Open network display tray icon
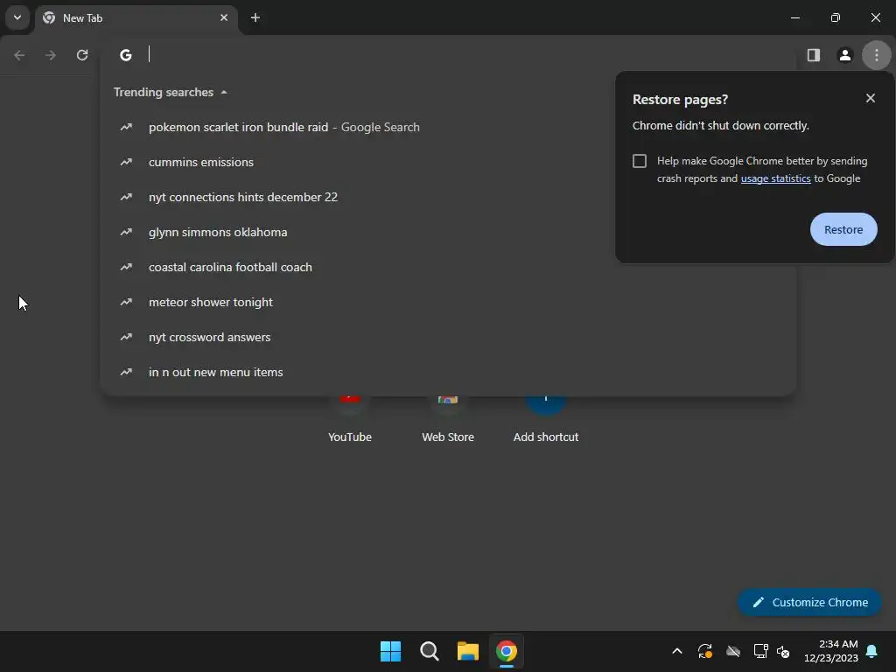The height and width of the screenshot is (672, 896). 760,651
